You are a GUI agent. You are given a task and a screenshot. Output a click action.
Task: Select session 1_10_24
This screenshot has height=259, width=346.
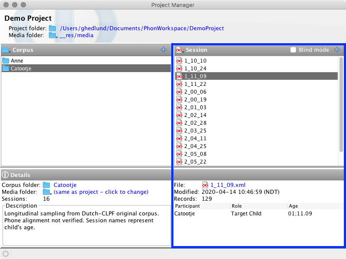pos(195,69)
